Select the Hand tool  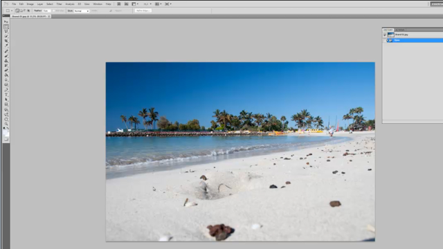6,120
